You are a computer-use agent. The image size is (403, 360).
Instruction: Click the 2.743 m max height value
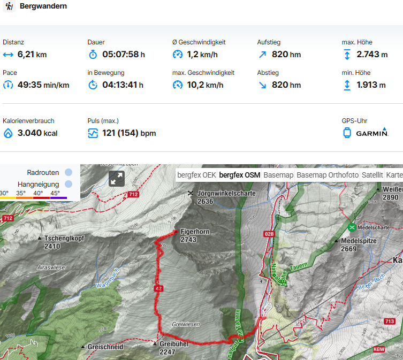click(x=372, y=55)
